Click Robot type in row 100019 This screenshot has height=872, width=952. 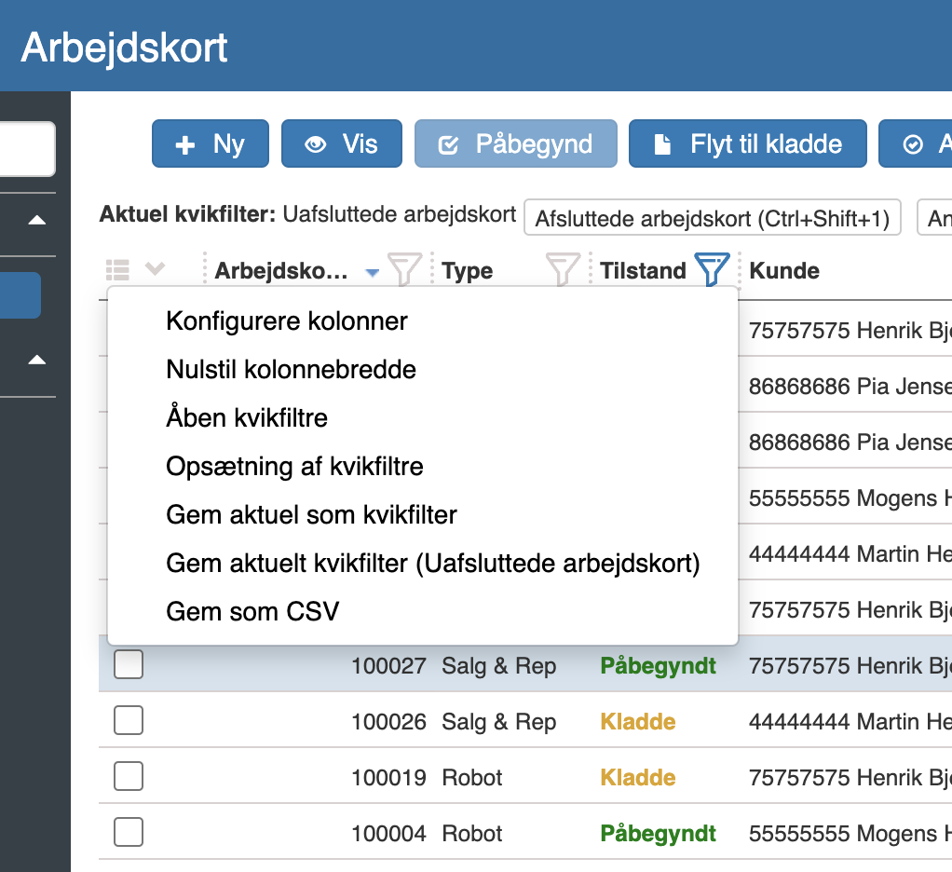click(x=471, y=778)
